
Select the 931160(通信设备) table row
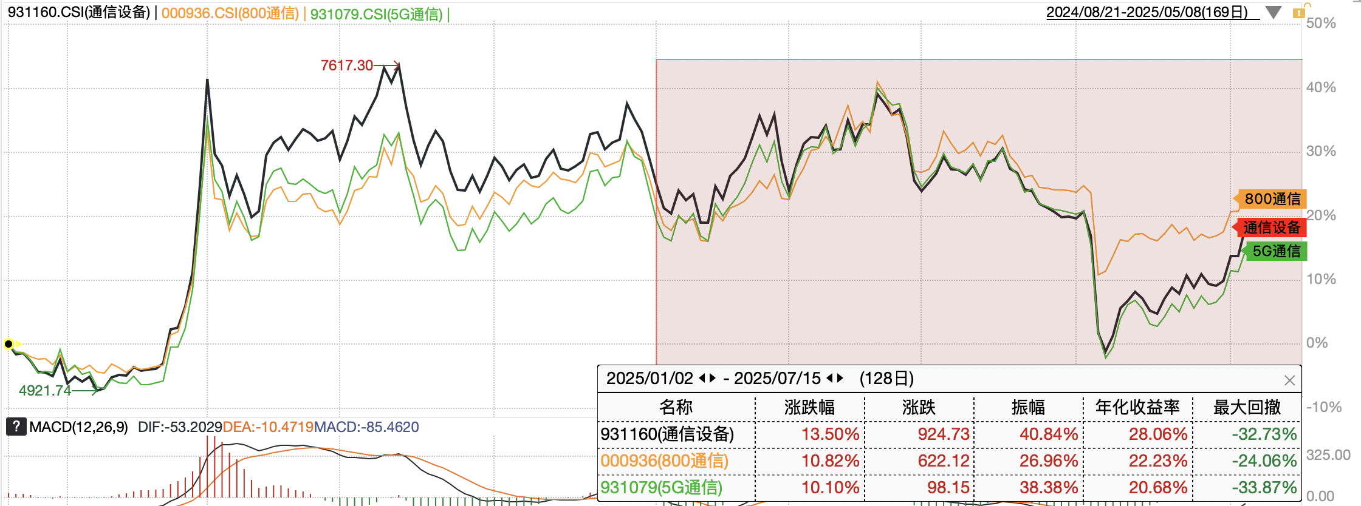click(949, 434)
